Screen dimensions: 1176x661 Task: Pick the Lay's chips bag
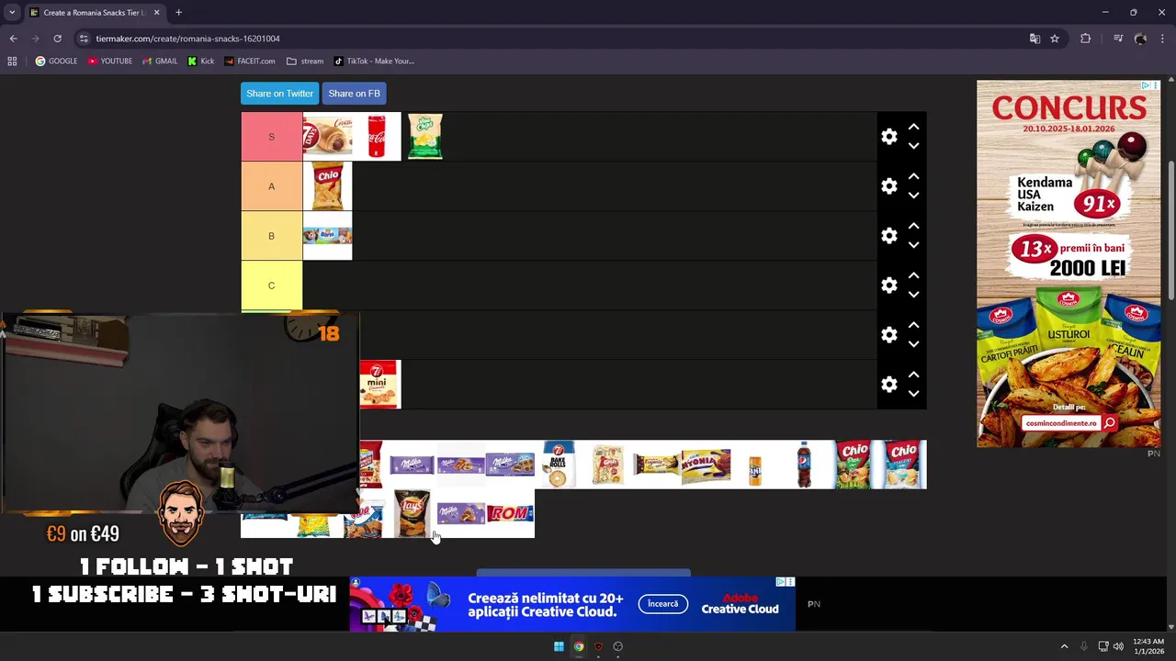(x=412, y=513)
